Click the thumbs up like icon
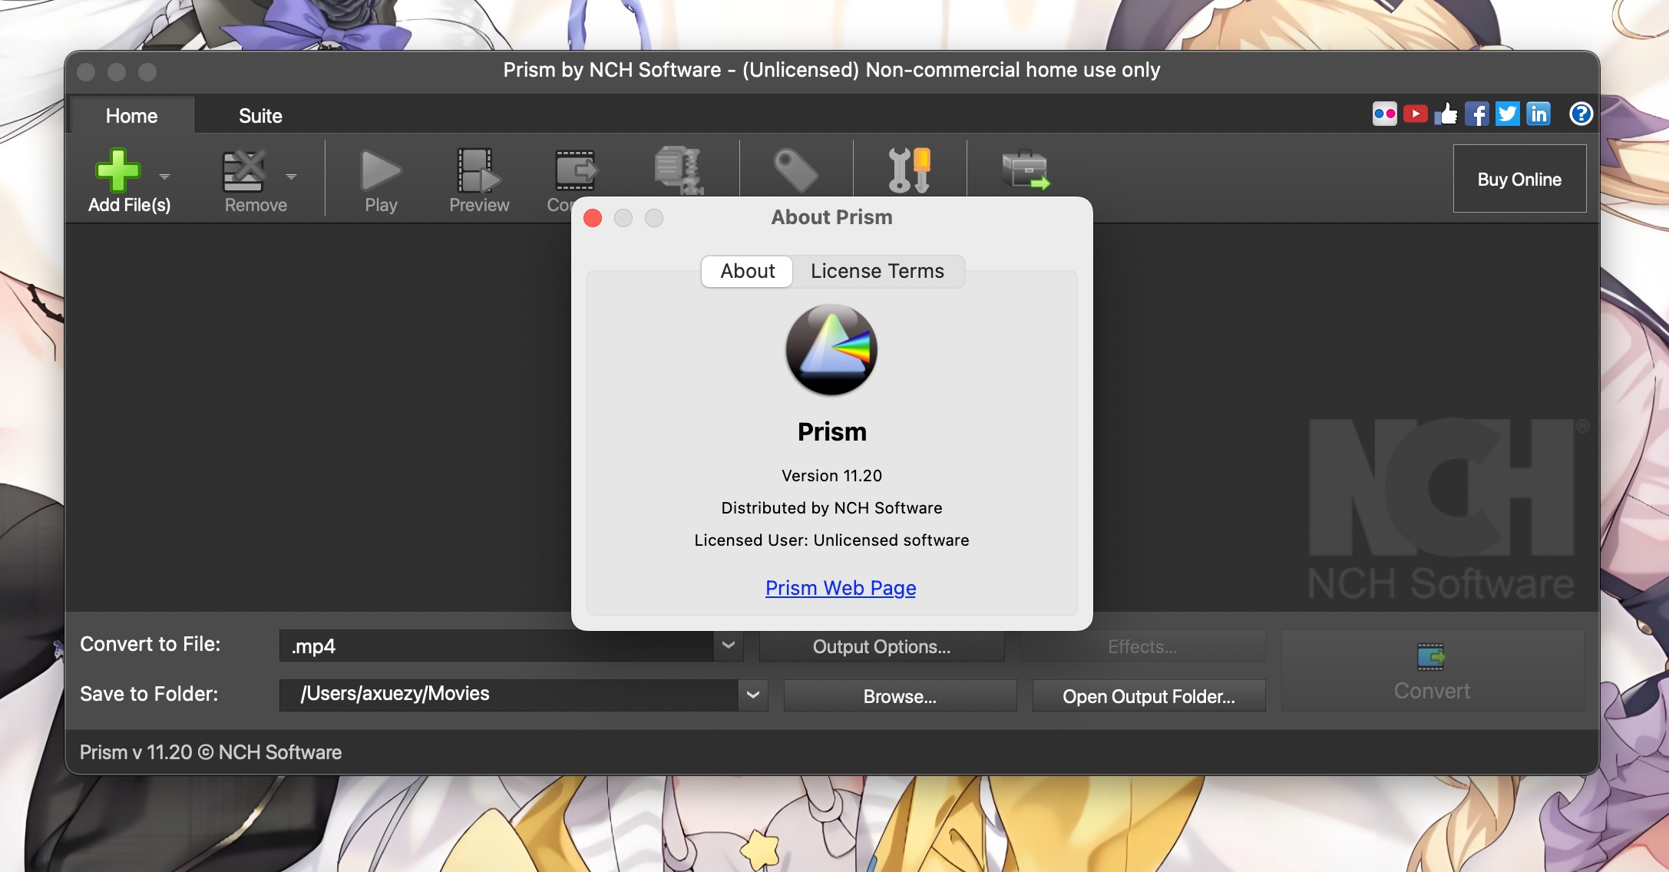The image size is (1669, 872). (1446, 114)
